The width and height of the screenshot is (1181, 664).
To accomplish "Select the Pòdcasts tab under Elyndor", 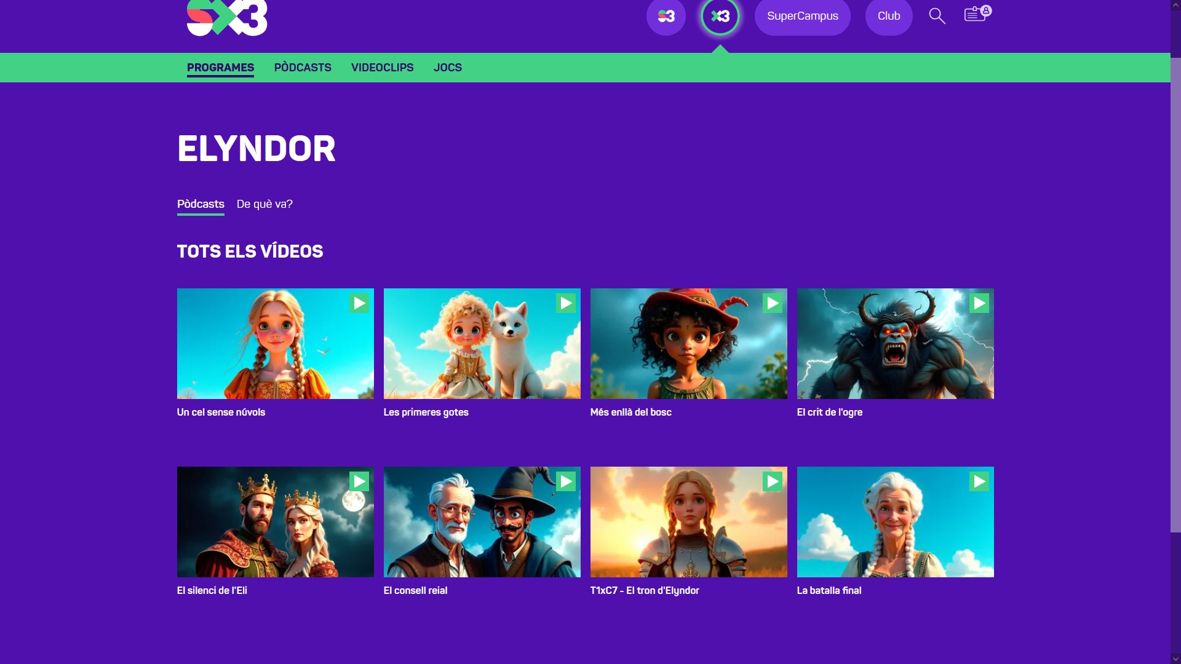I will click(x=201, y=204).
